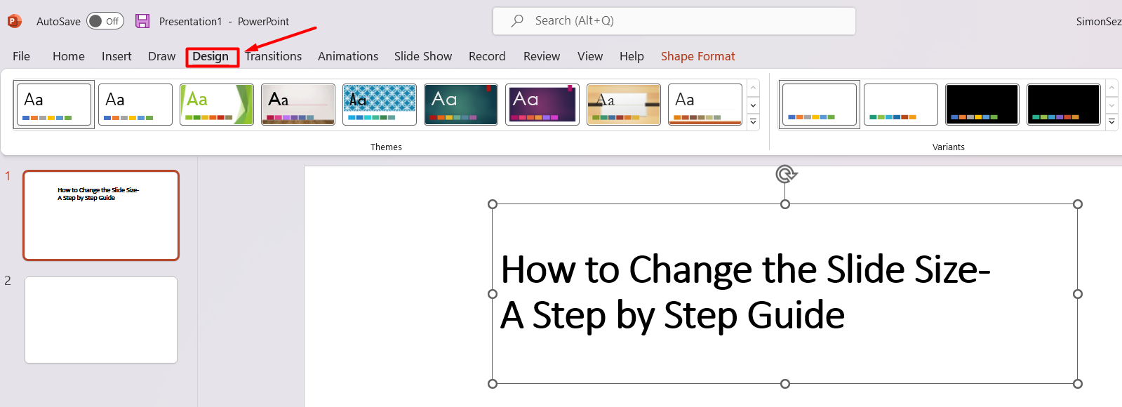Image resolution: width=1122 pixels, height=407 pixels.
Task: Open the View tab
Action: pyautogui.click(x=589, y=56)
